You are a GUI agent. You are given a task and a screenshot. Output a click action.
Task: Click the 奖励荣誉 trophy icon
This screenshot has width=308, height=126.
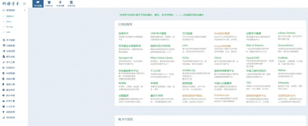[x=4, y=112]
